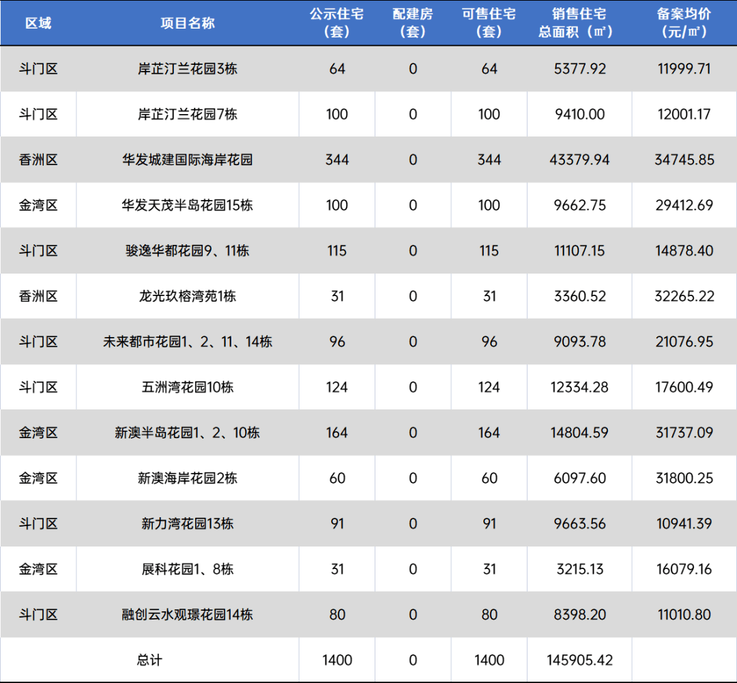The height and width of the screenshot is (683, 737).
Task: Click the area value 9093.78
Action: 579,342
